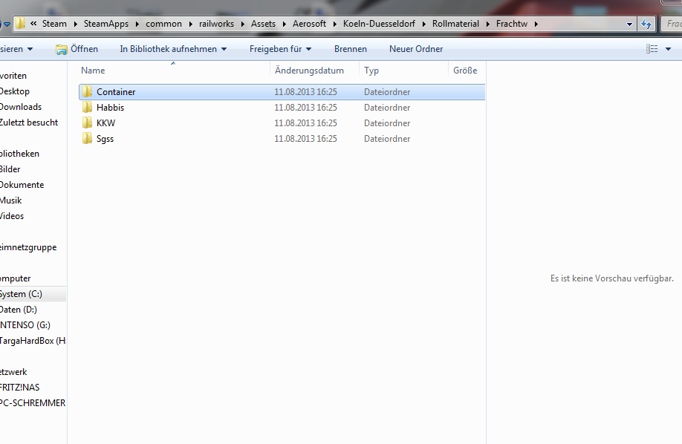Click the KKW folder icon
The width and height of the screenshot is (682, 444).
pyautogui.click(x=87, y=123)
